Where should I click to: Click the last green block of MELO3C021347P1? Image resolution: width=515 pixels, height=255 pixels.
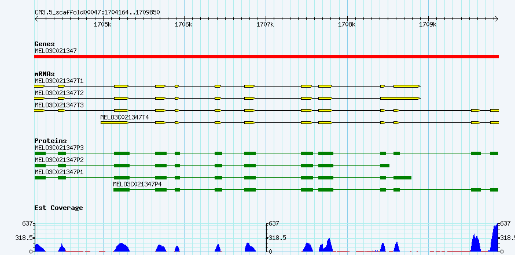(x=402, y=178)
